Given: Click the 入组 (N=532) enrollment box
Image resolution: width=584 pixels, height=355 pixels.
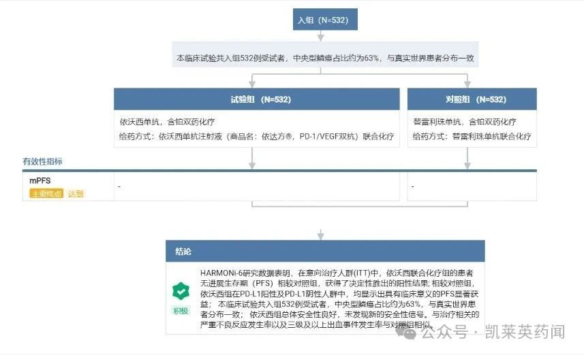Looking at the screenshot, I should coord(325,19).
